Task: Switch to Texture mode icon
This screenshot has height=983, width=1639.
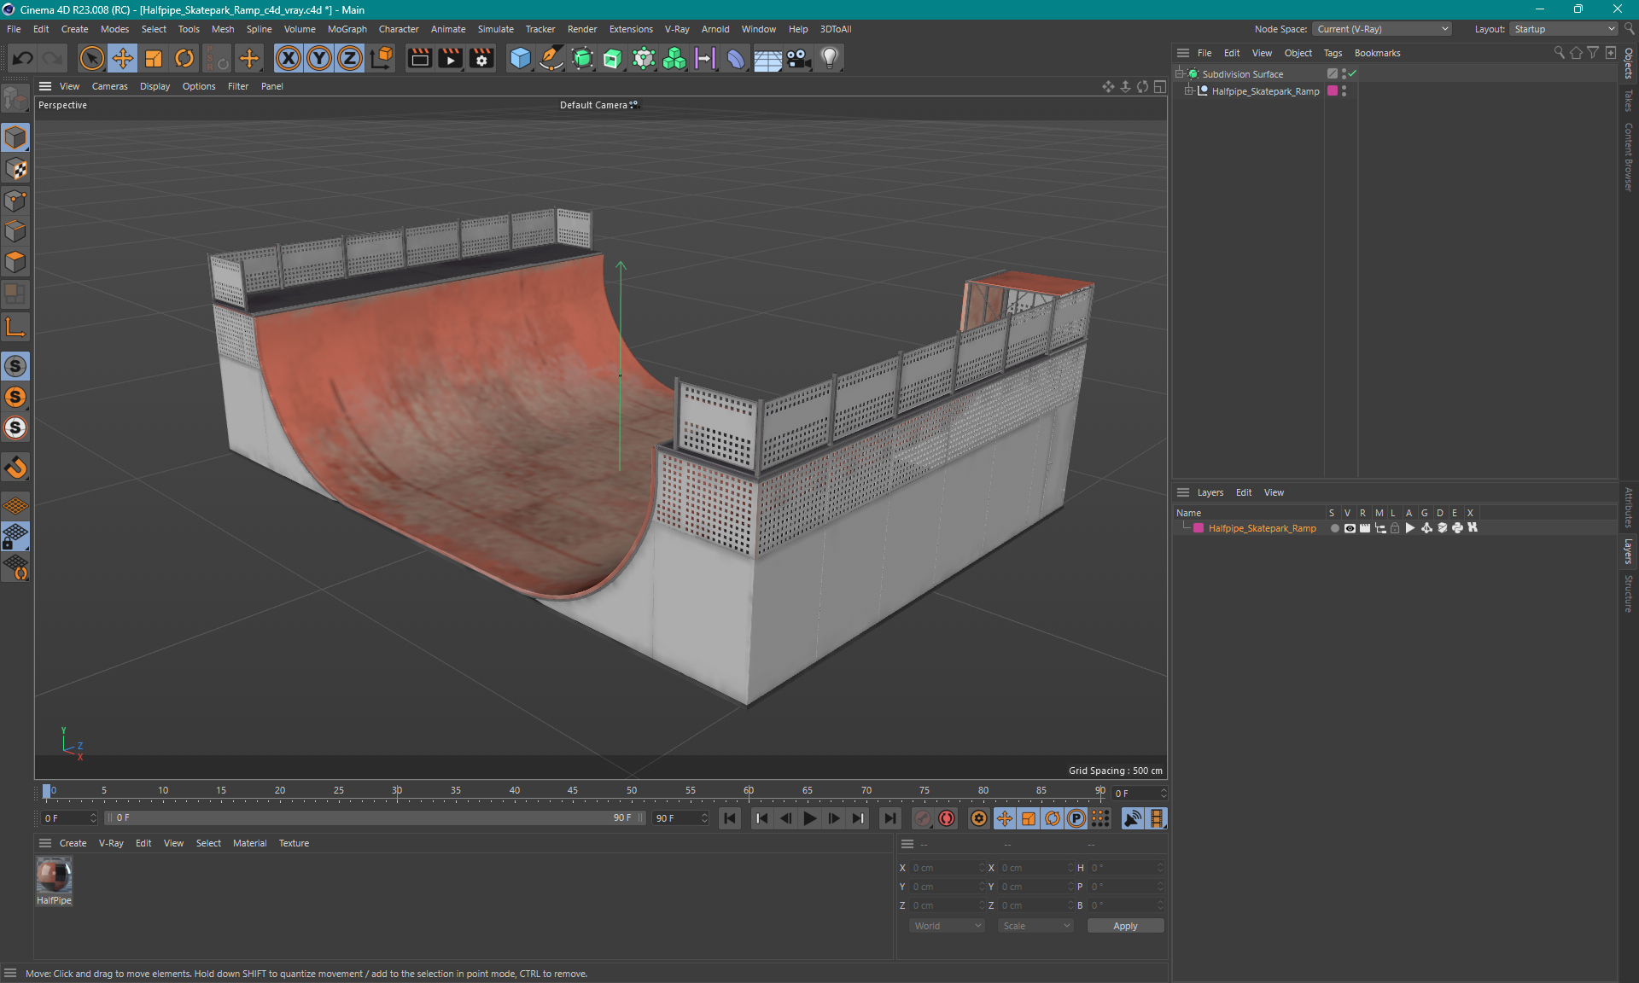Action: point(15,169)
